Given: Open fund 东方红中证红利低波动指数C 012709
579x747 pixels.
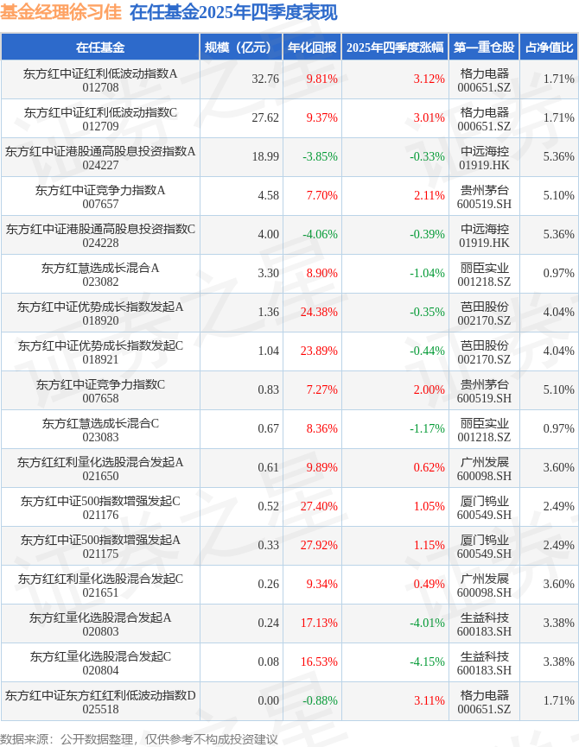Looking at the screenshot, I should (x=100, y=118).
